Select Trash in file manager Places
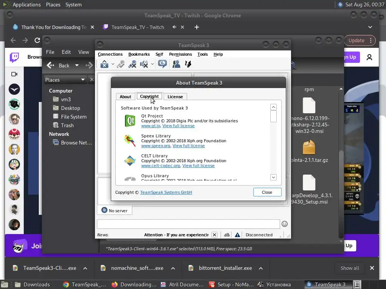This screenshot has width=386, height=289. point(63,125)
